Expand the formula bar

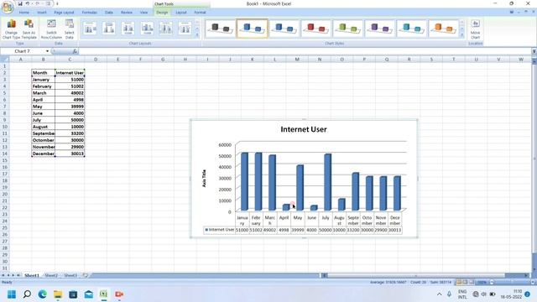(x=534, y=51)
